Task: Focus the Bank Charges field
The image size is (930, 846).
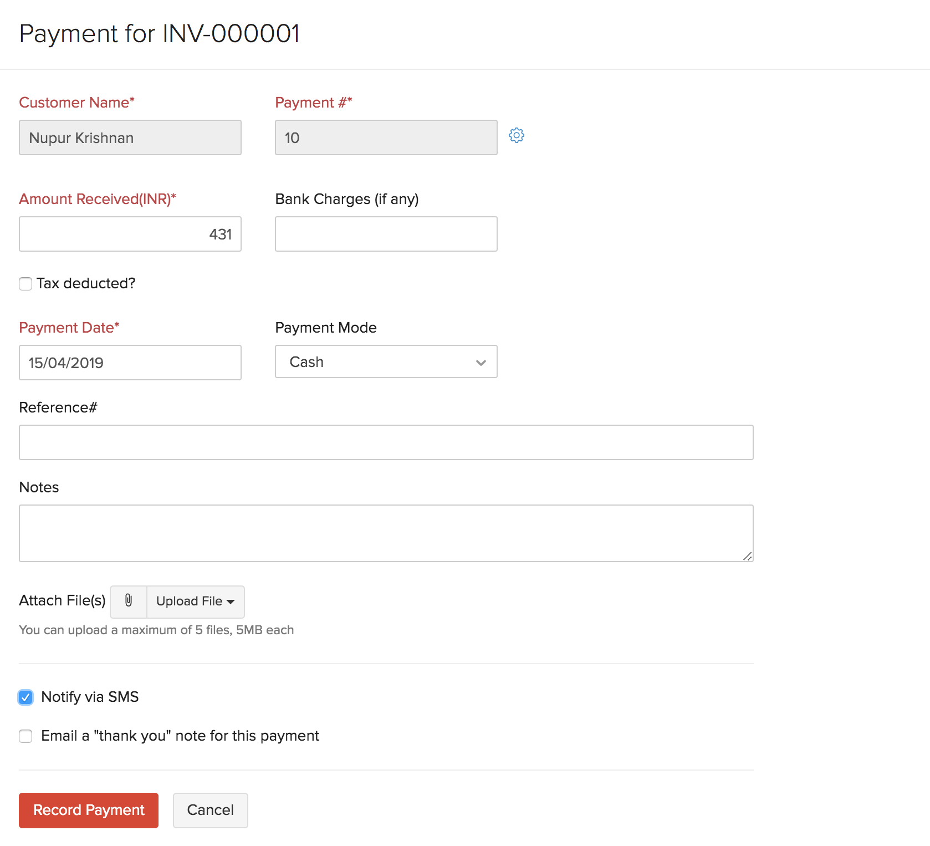Action: 386,233
